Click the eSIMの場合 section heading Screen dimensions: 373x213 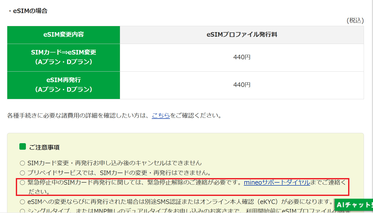[x=30, y=11]
